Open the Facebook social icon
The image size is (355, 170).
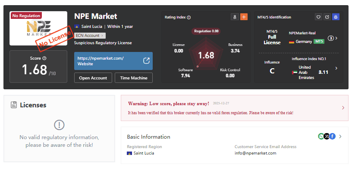click(x=332, y=136)
